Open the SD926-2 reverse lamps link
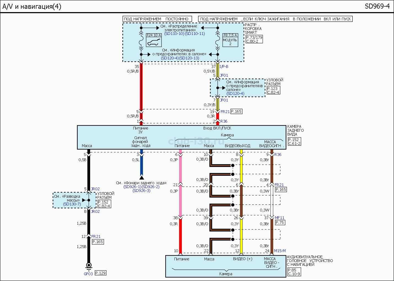Screen dimensions: 394x281 (150, 187)
